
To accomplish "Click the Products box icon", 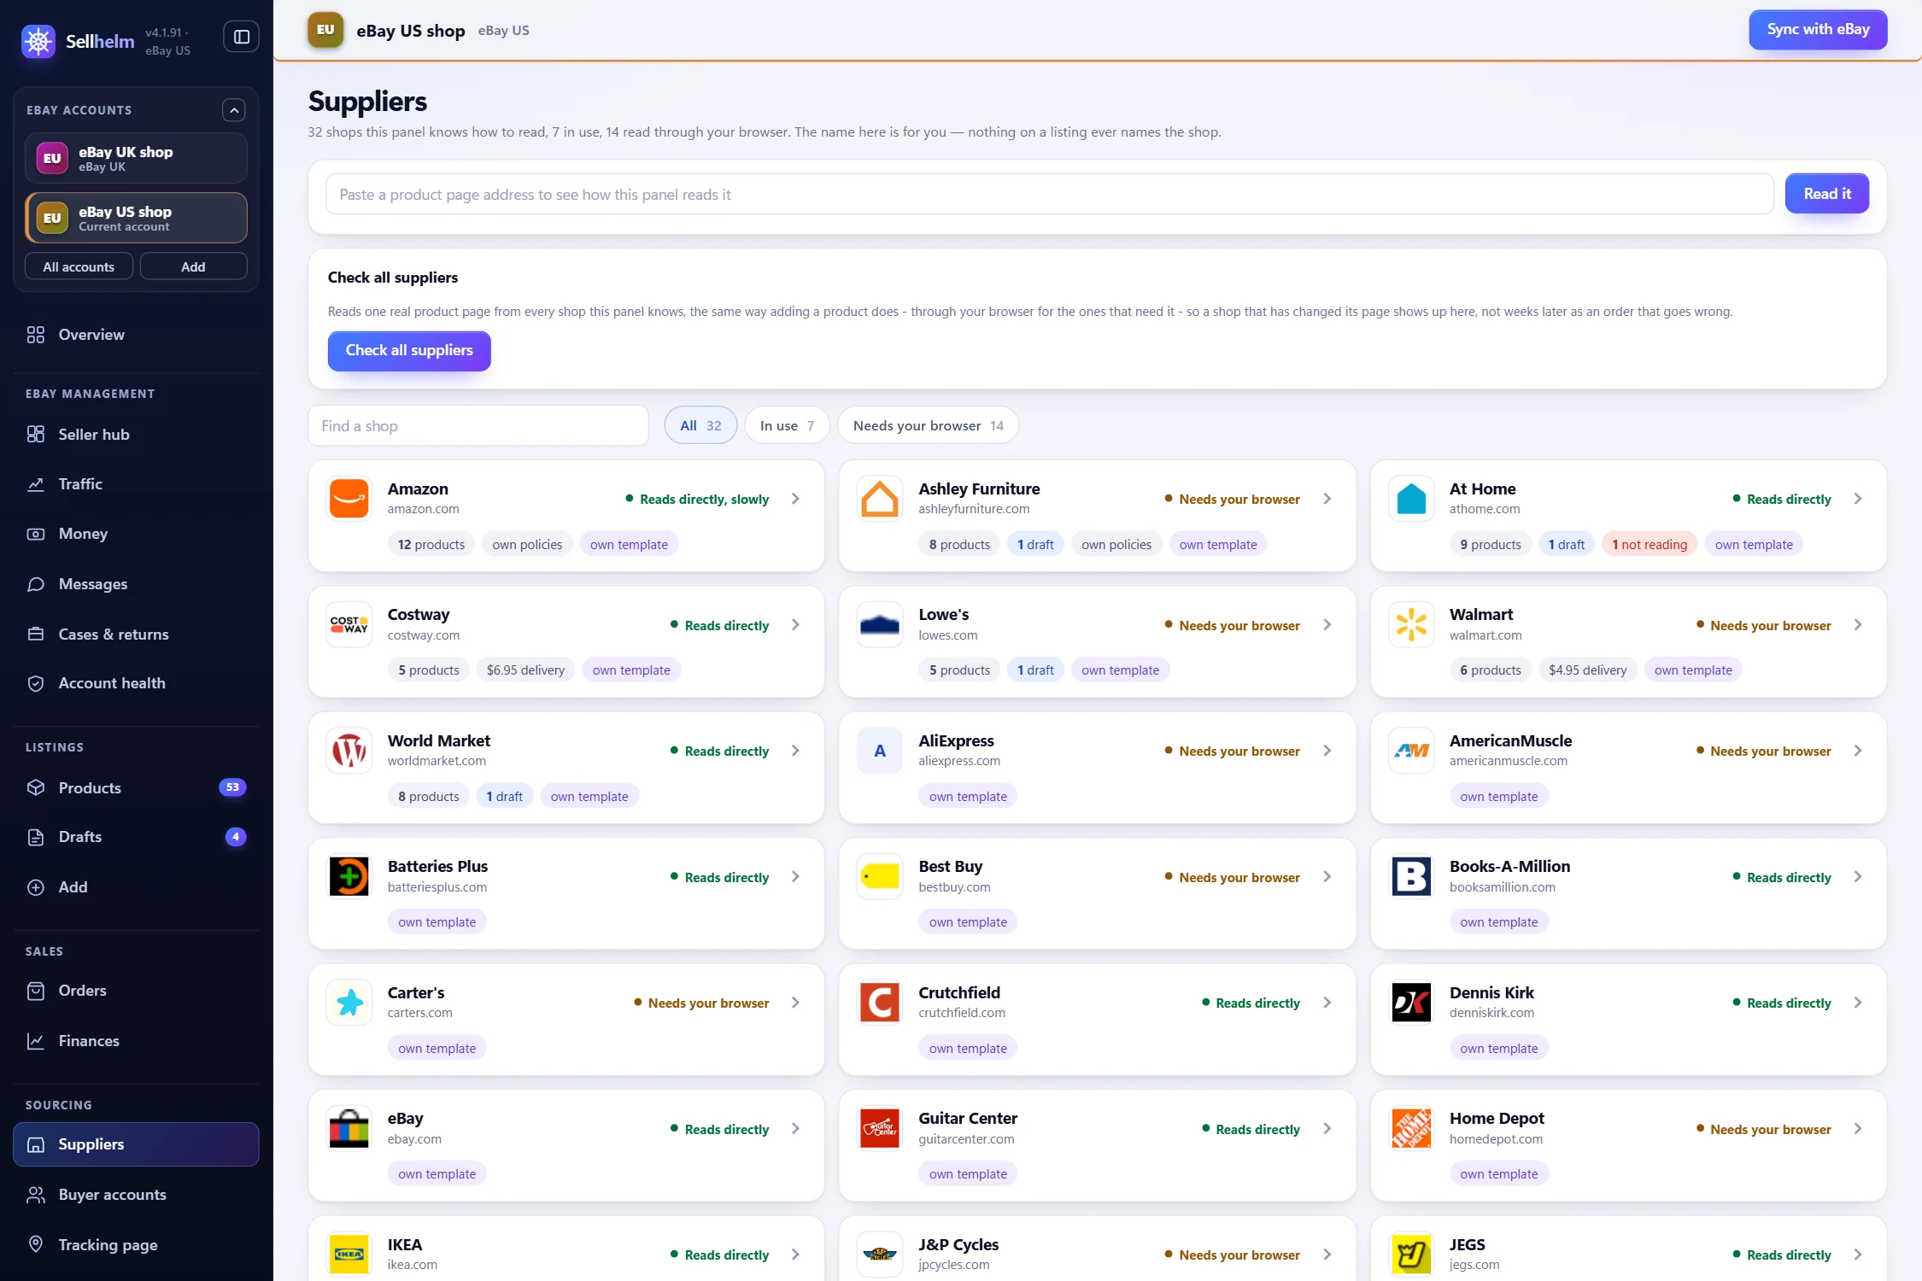I will pos(36,787).
